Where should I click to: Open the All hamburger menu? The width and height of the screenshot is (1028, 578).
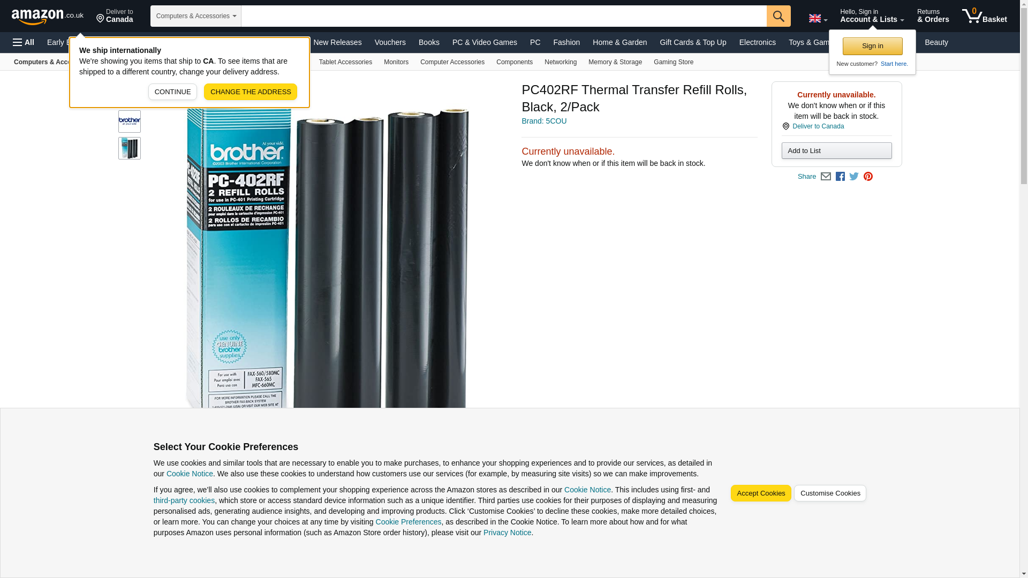pyautogui.click(x=24, y=42)
